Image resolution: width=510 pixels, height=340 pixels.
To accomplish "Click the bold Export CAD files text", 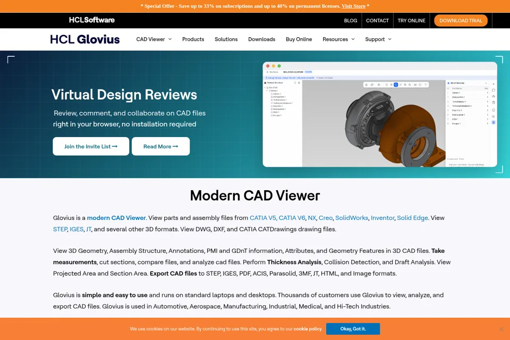I will [x=173, y=274].
